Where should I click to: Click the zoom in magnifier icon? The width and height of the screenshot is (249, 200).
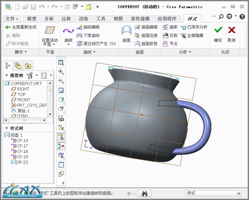(x=61, y=72)
